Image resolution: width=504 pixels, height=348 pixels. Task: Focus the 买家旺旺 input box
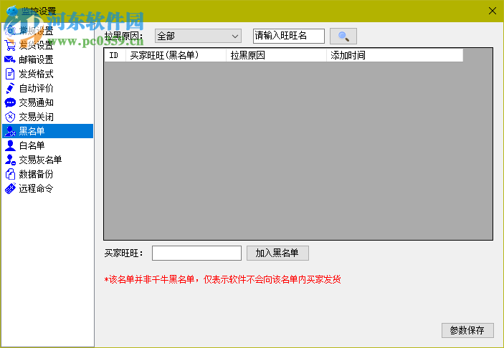[196, 253]
